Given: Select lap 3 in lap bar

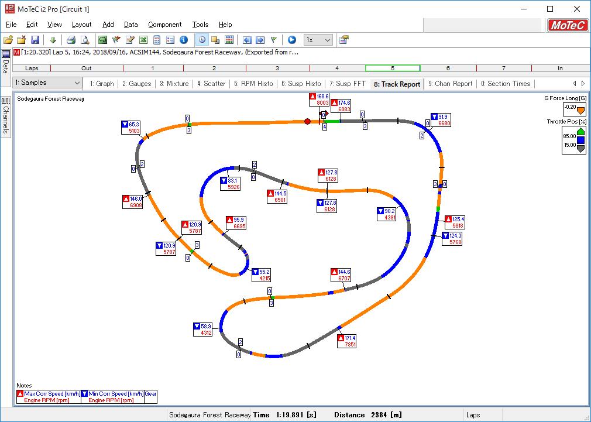Looking at the screenshot, I should [x=277, y=68].
